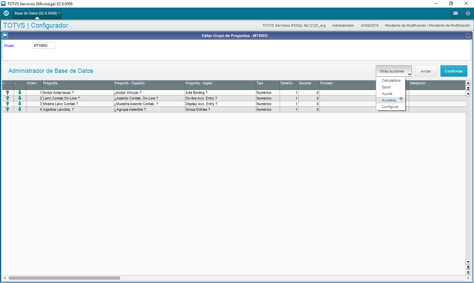
Task: Click the date 24/09/2019 in header
Action: click(x=369, y=25)
